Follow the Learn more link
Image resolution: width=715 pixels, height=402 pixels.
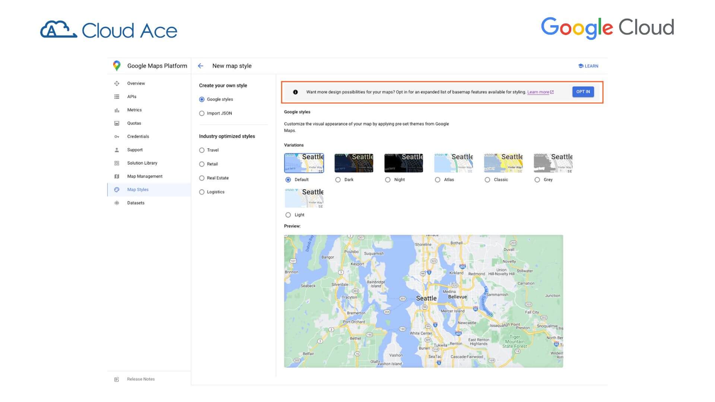tap(538, 92)
